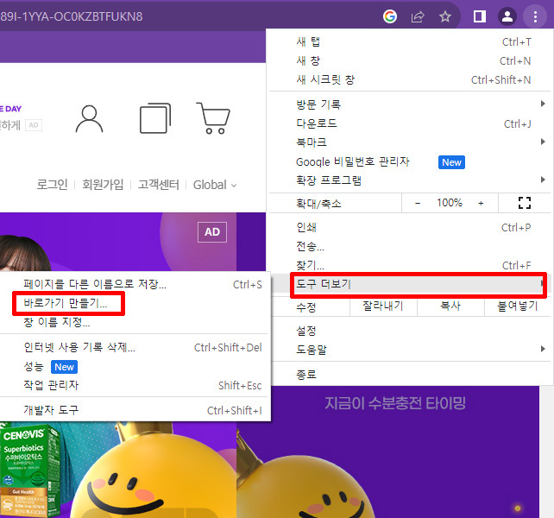Screen dimensions: 554x518
Task: Click the three-dot Chrome menu button
Action: pyautogui.click(x=535, y=16)
